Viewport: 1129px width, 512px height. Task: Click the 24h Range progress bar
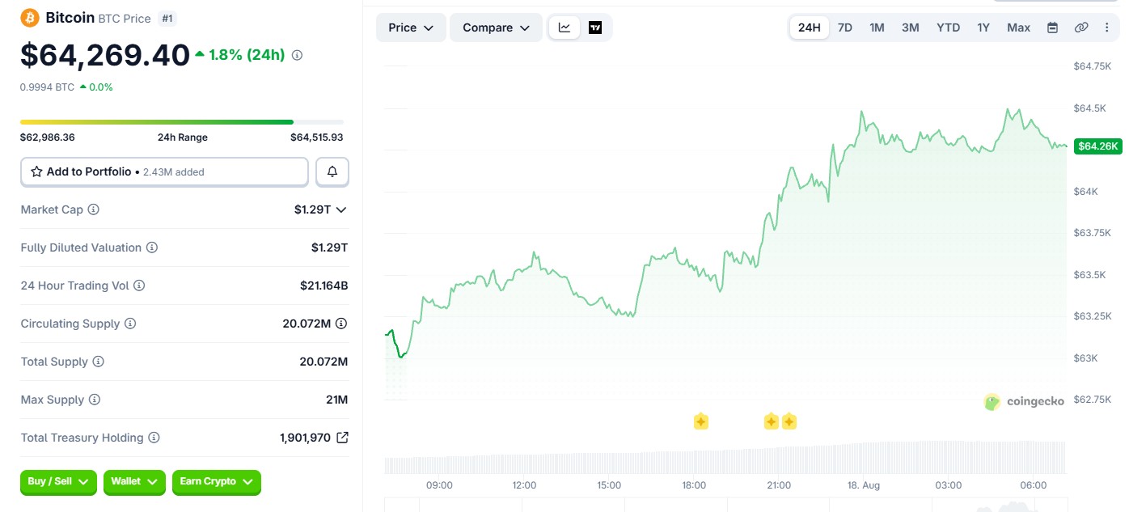[x=182, y=122]
